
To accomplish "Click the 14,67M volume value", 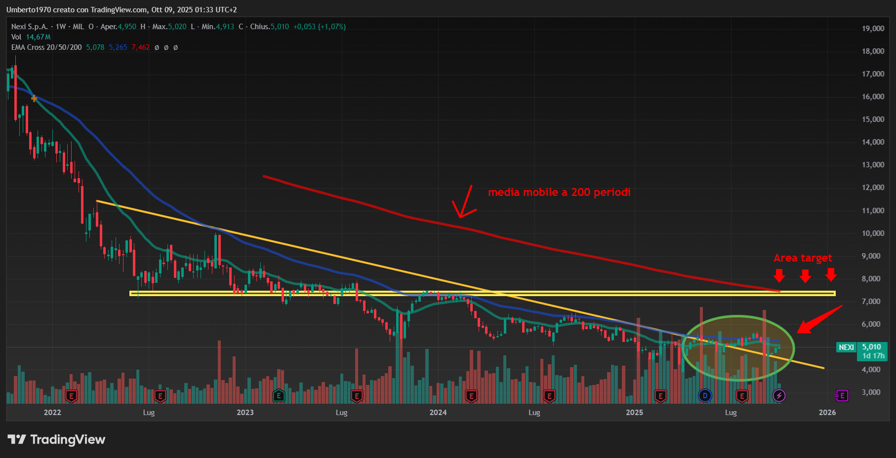I will 39,37.
